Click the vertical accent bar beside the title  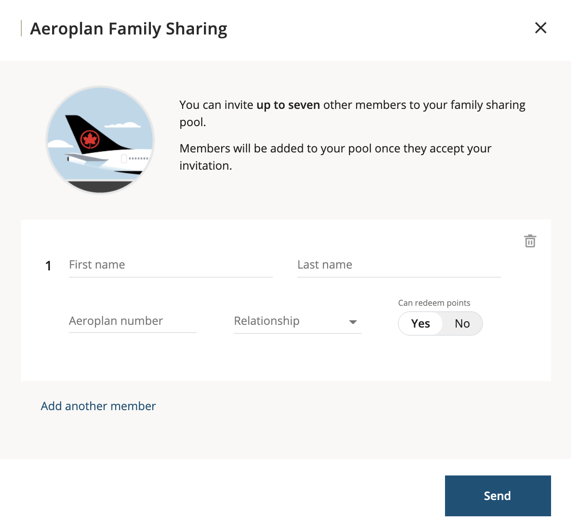click(x=21, y=28)
